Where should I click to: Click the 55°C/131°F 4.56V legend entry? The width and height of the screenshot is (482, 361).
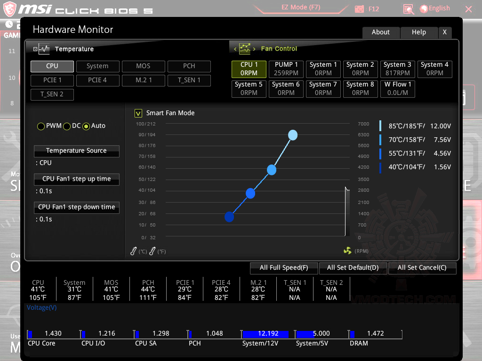point(415,154)
